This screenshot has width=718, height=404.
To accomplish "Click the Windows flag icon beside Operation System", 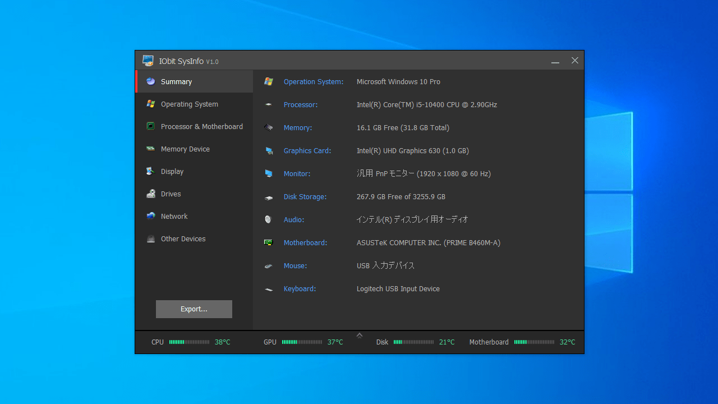I will 269,81.
